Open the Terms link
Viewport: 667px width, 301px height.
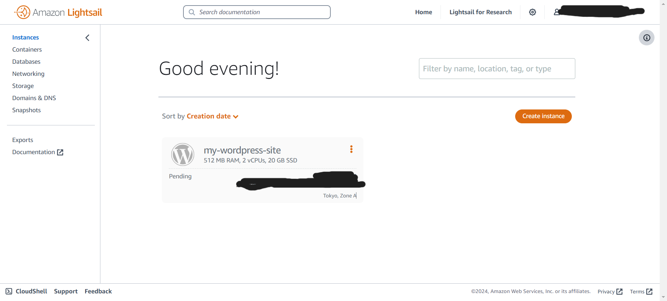(x=641, y=292)
